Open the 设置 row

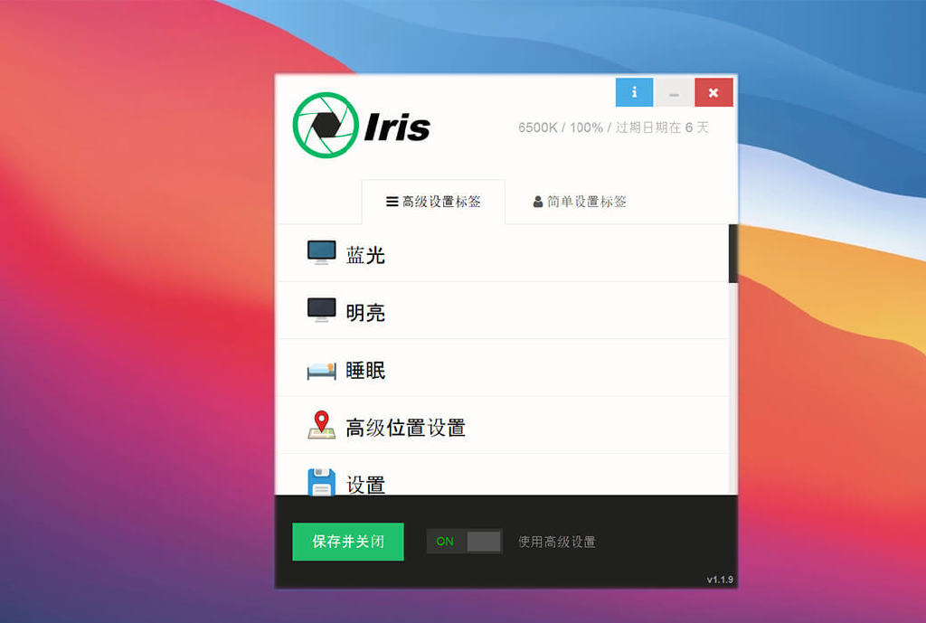point(503,475)
